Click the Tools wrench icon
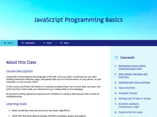The image size is (157, 117). [x=44, y=43]
